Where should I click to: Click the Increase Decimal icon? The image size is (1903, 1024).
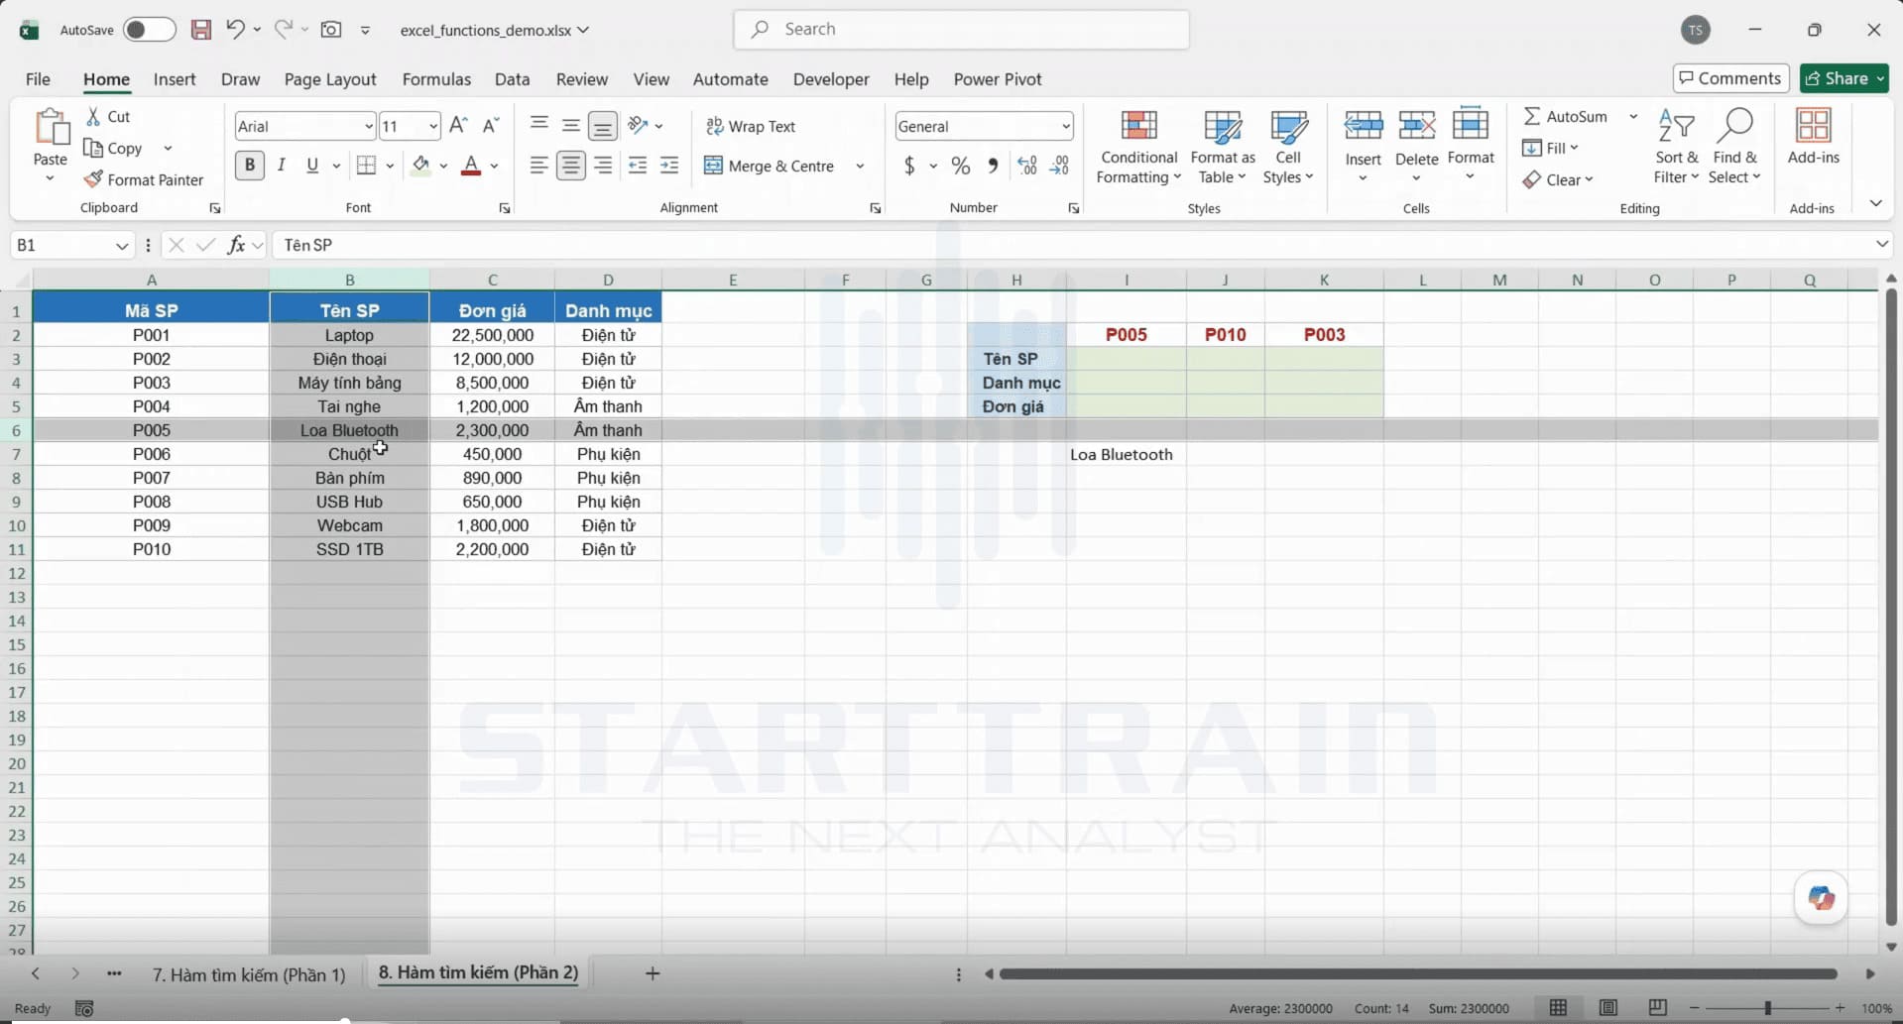(x=1027, y=166)
